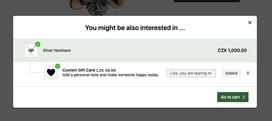Click the CZK 49.99 gift card price

click(106, 70)
